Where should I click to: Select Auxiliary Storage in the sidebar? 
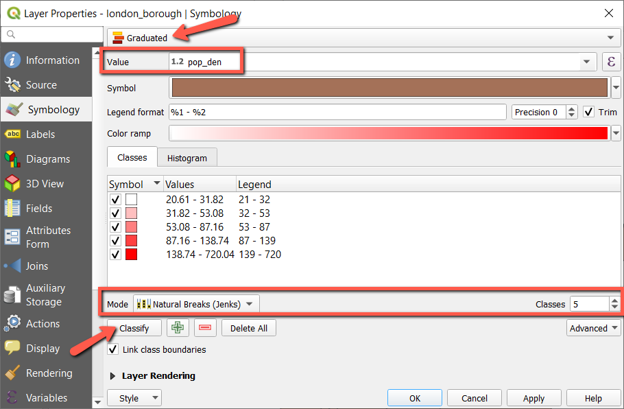[45, 295]
